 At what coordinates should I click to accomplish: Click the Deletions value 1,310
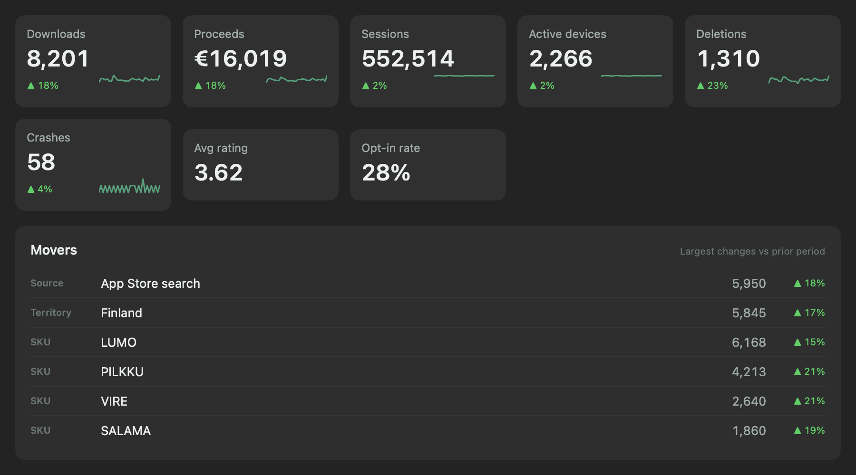[728, 59]
